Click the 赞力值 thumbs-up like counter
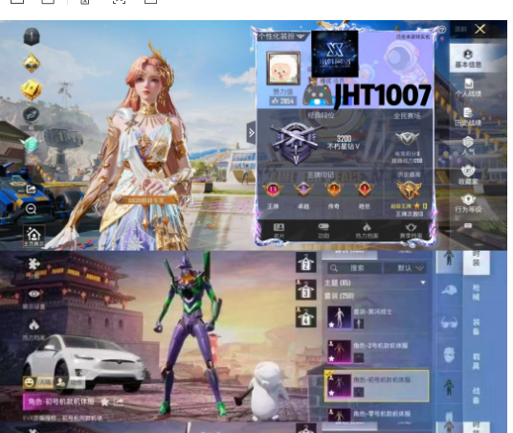Viewport: 513px width, 433px height. tap(283, 101)
